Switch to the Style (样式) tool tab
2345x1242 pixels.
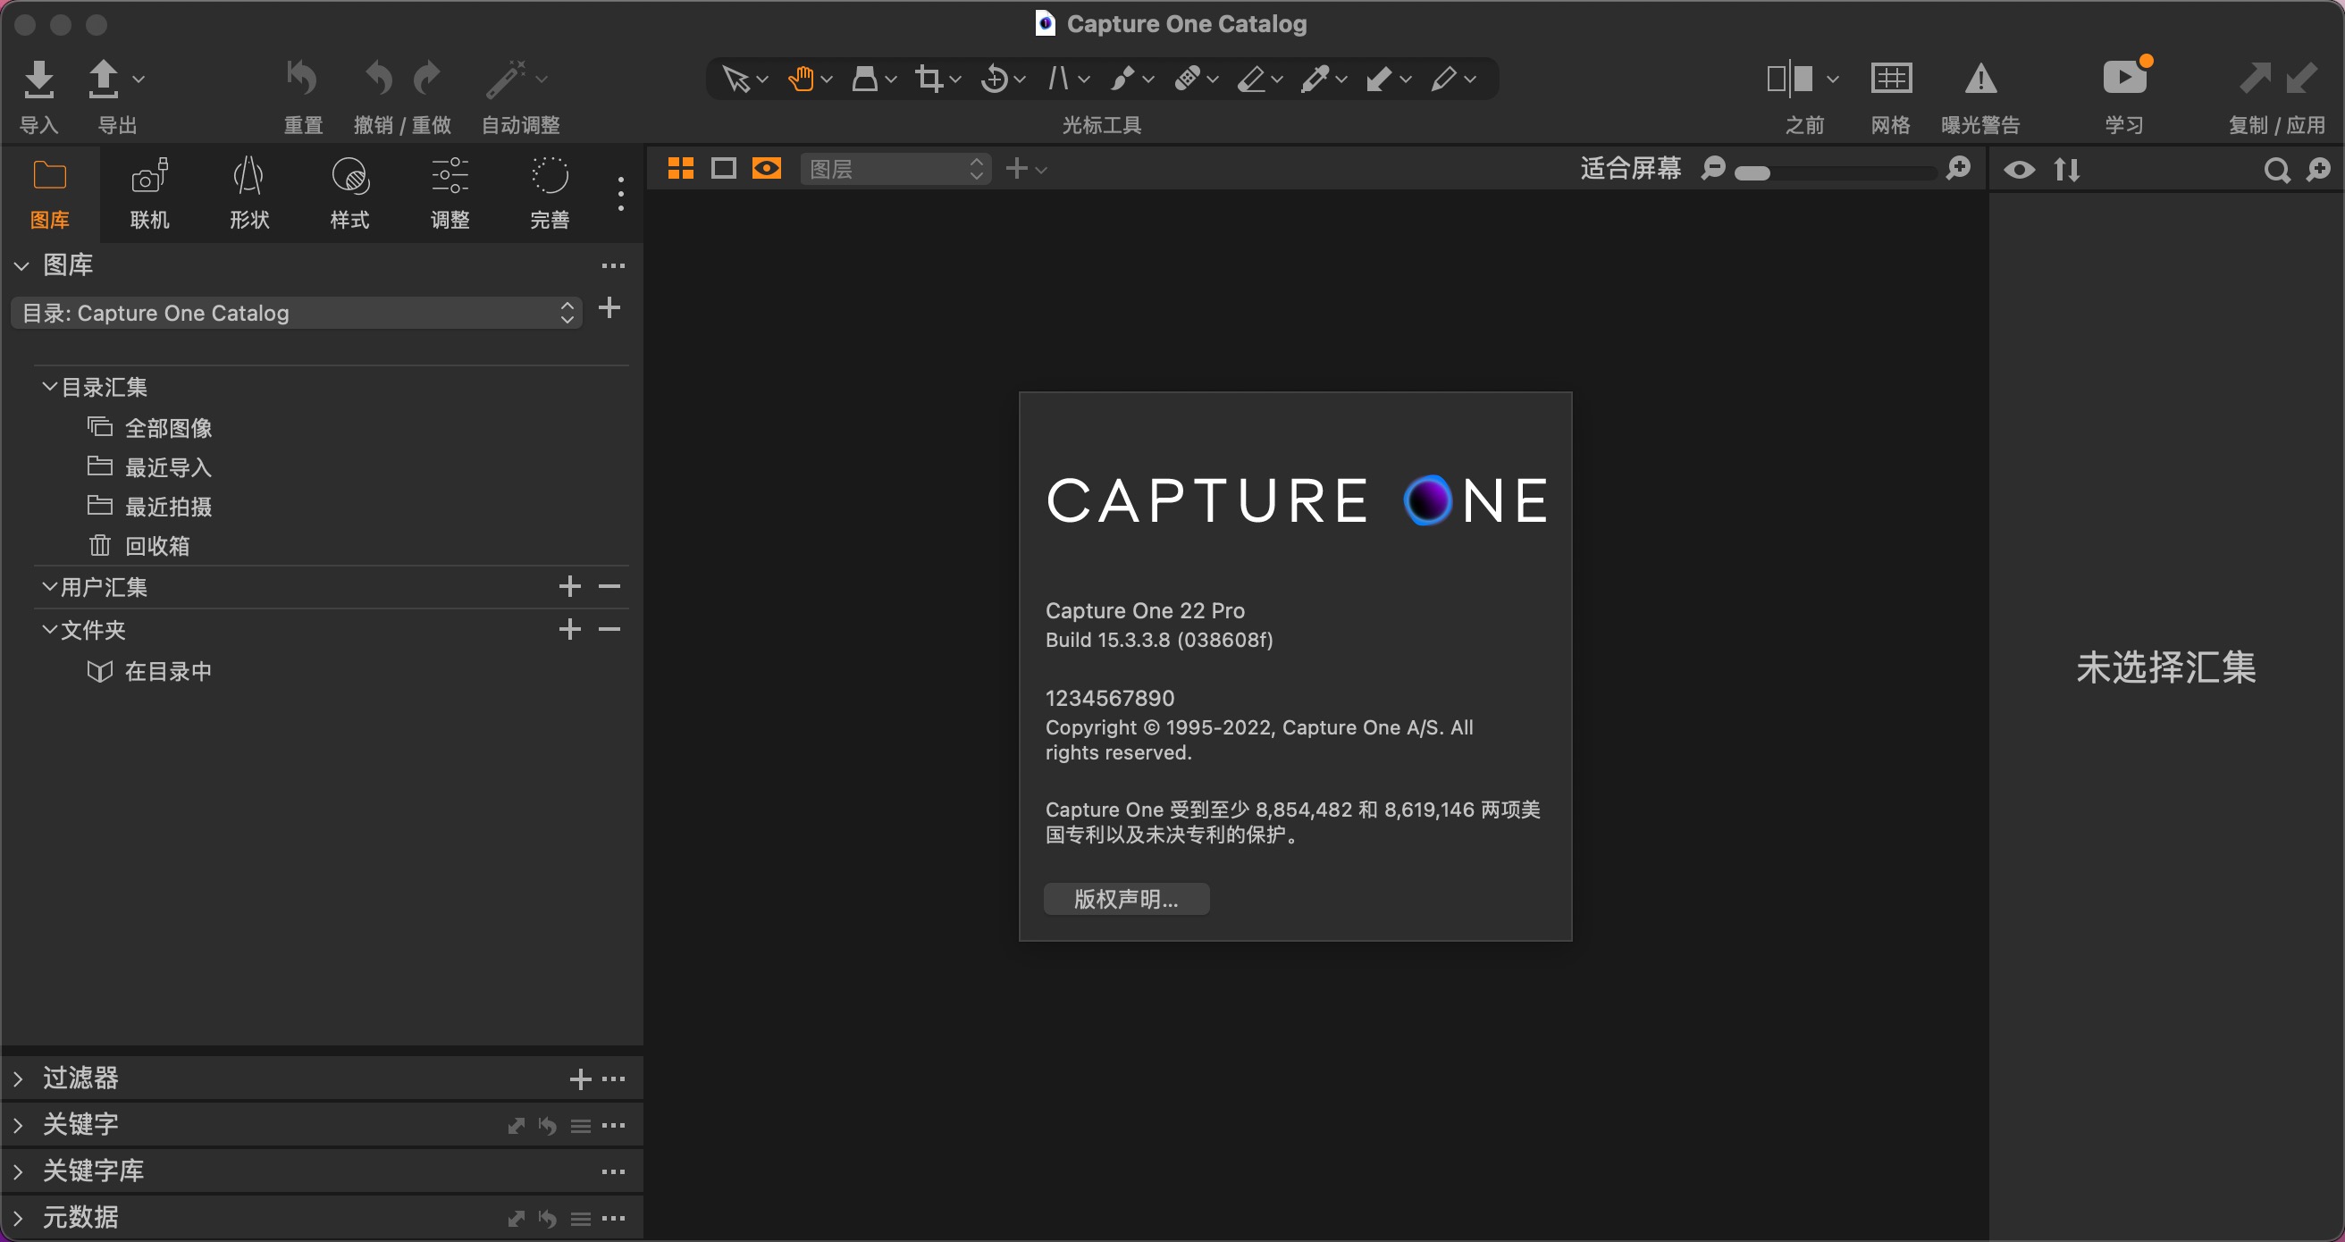(x=349, y=195)
